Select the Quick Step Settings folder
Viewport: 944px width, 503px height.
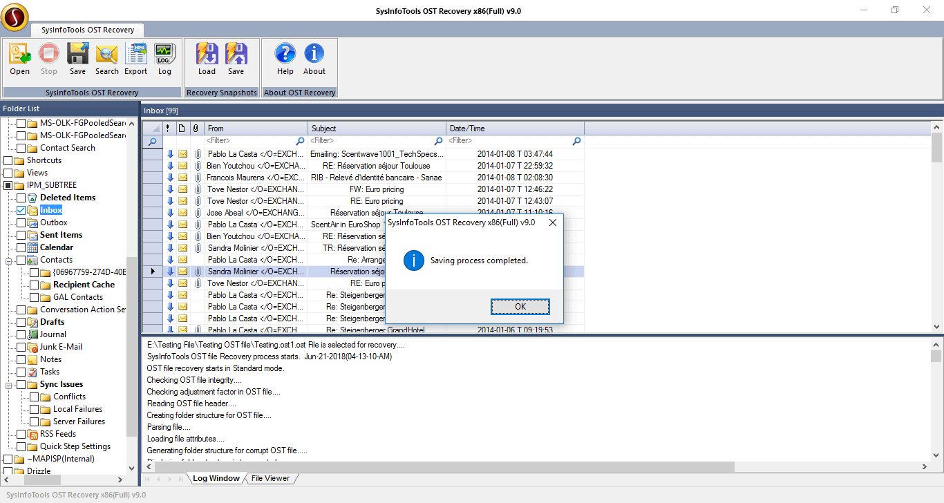pyautogui.click(x=75, y=446)
